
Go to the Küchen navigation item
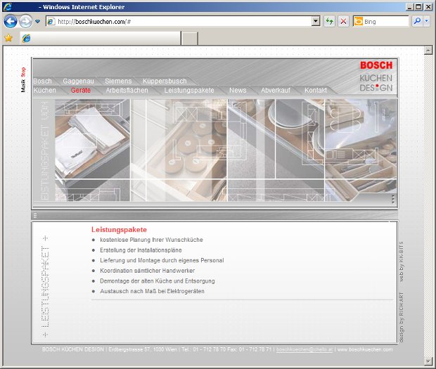[44, 90]
